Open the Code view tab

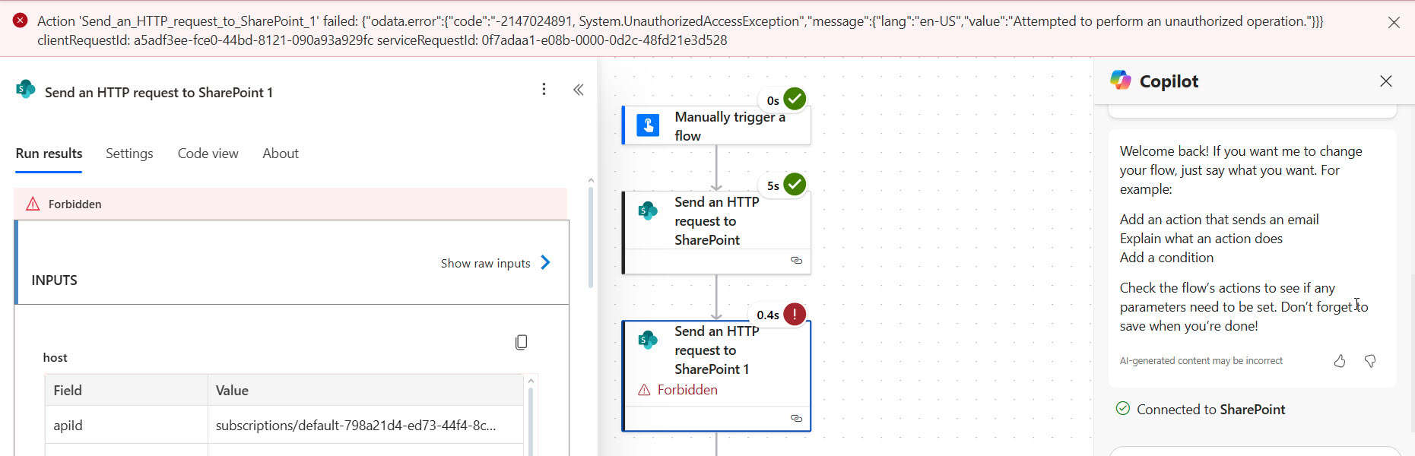tap(208, 154)
